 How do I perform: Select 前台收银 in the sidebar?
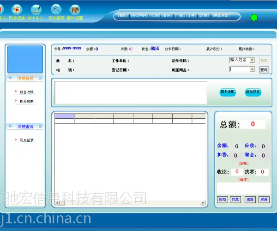tap(26, 92)
